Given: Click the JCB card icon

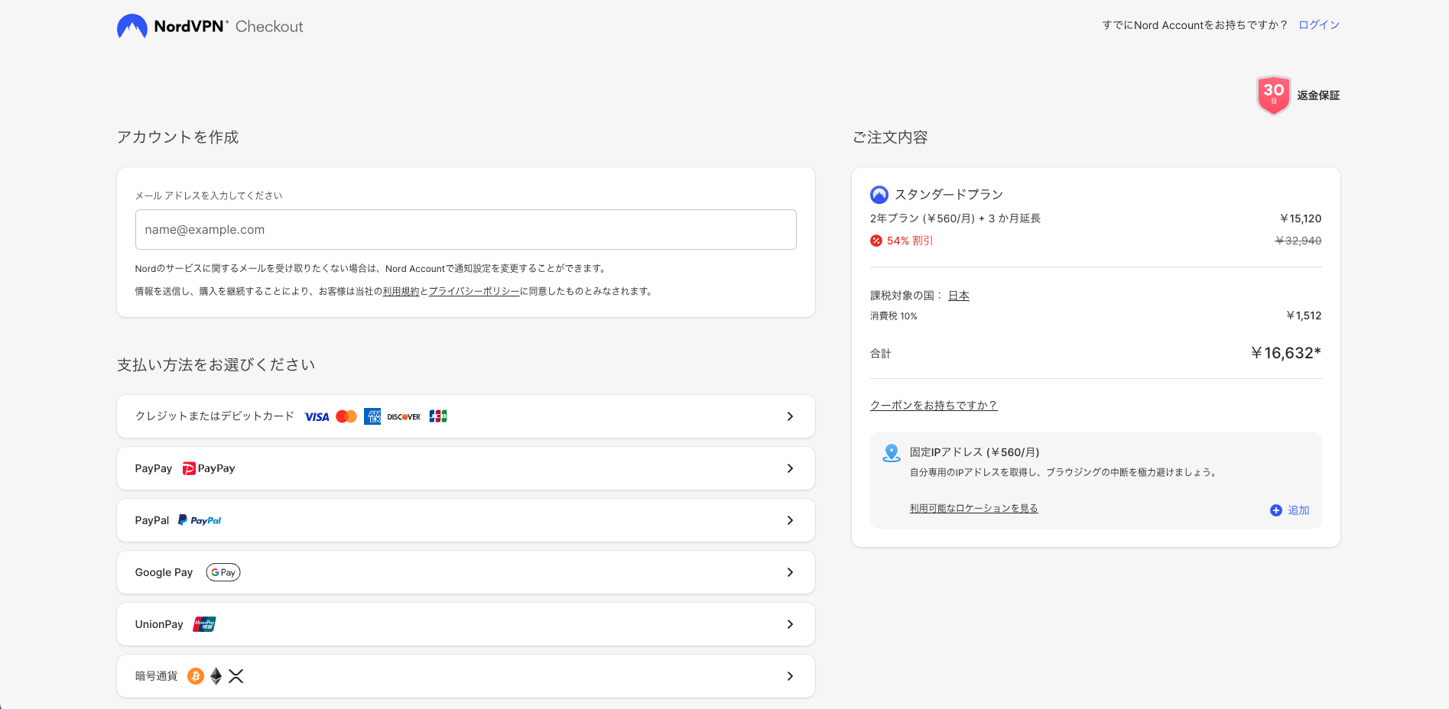Looking at the screenshot, I should (x=438, y=416).
